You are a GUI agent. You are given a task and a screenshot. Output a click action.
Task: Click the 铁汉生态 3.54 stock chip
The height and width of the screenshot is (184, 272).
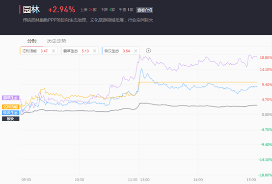tap(121, 51)
